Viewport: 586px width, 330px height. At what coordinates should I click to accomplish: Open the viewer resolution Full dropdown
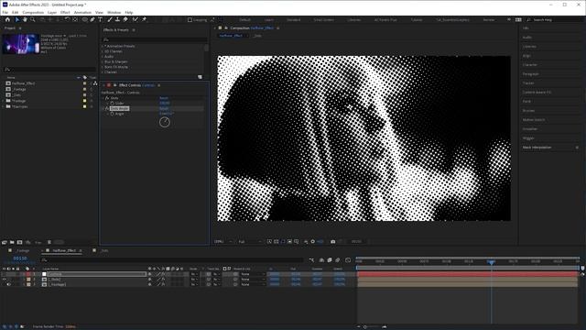pos(250,242)
